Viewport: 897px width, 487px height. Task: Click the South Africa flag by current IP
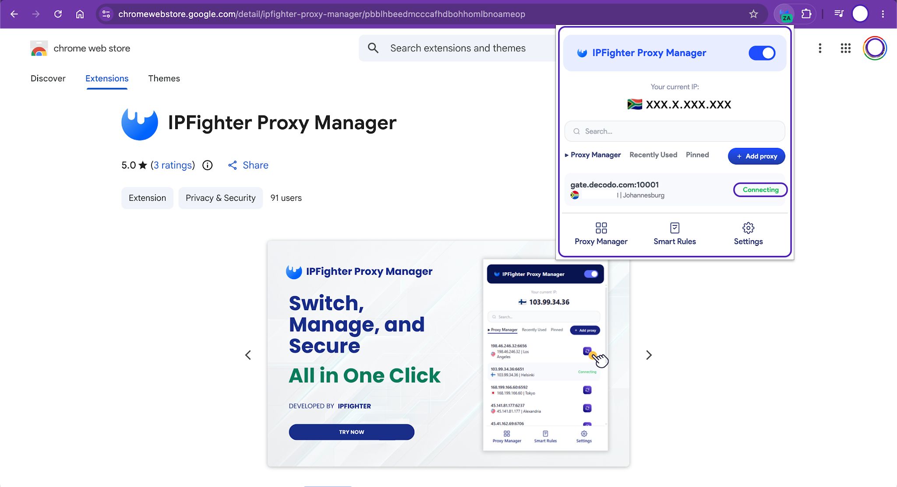click(635, 104)
